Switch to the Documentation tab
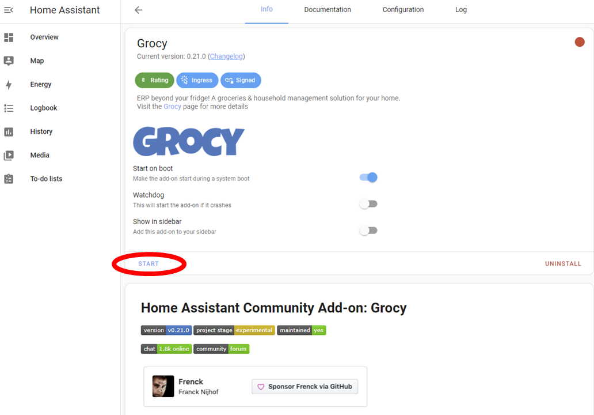Image resolution: width=594 pixels, height=415 pixels. pos(328,9)
